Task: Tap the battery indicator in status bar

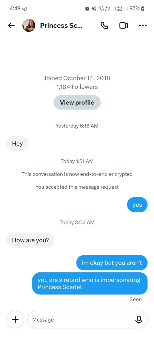Action: (x=143, y=9)
